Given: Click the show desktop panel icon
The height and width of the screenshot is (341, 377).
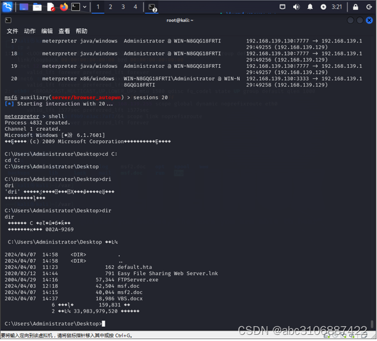Looking at the screenshot, I should 24,7.
